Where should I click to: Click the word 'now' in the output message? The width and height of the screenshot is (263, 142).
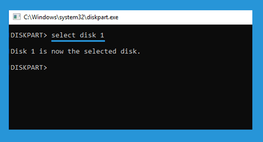[x=58, y=52]
